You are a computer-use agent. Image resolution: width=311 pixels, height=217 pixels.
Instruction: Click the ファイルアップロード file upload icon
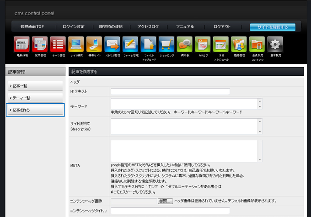pos(148,44)
